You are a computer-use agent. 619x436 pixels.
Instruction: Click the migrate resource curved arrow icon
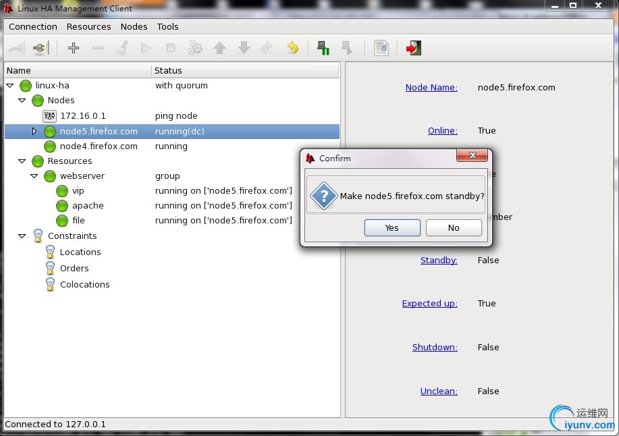pyautogui.click(x=267, y=48)
